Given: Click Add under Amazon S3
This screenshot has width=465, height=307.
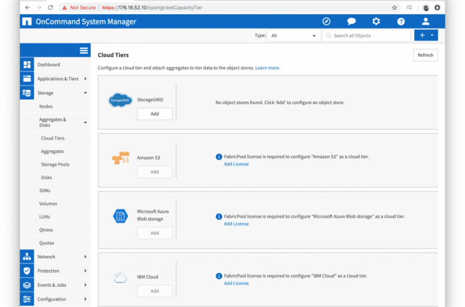Looking at the screenshot, I should pos(155,172).
